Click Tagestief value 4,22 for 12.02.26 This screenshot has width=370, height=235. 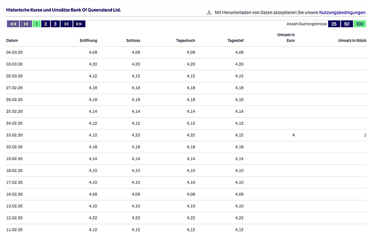click(x=239, y=218)
